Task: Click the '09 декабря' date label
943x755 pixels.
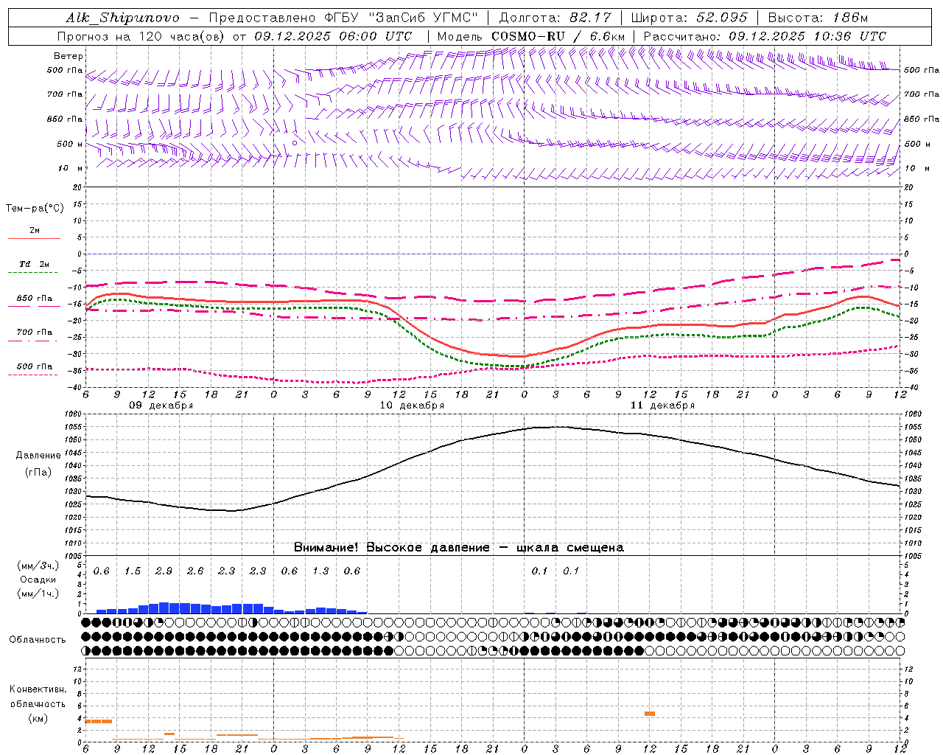Action: [161, 406]
